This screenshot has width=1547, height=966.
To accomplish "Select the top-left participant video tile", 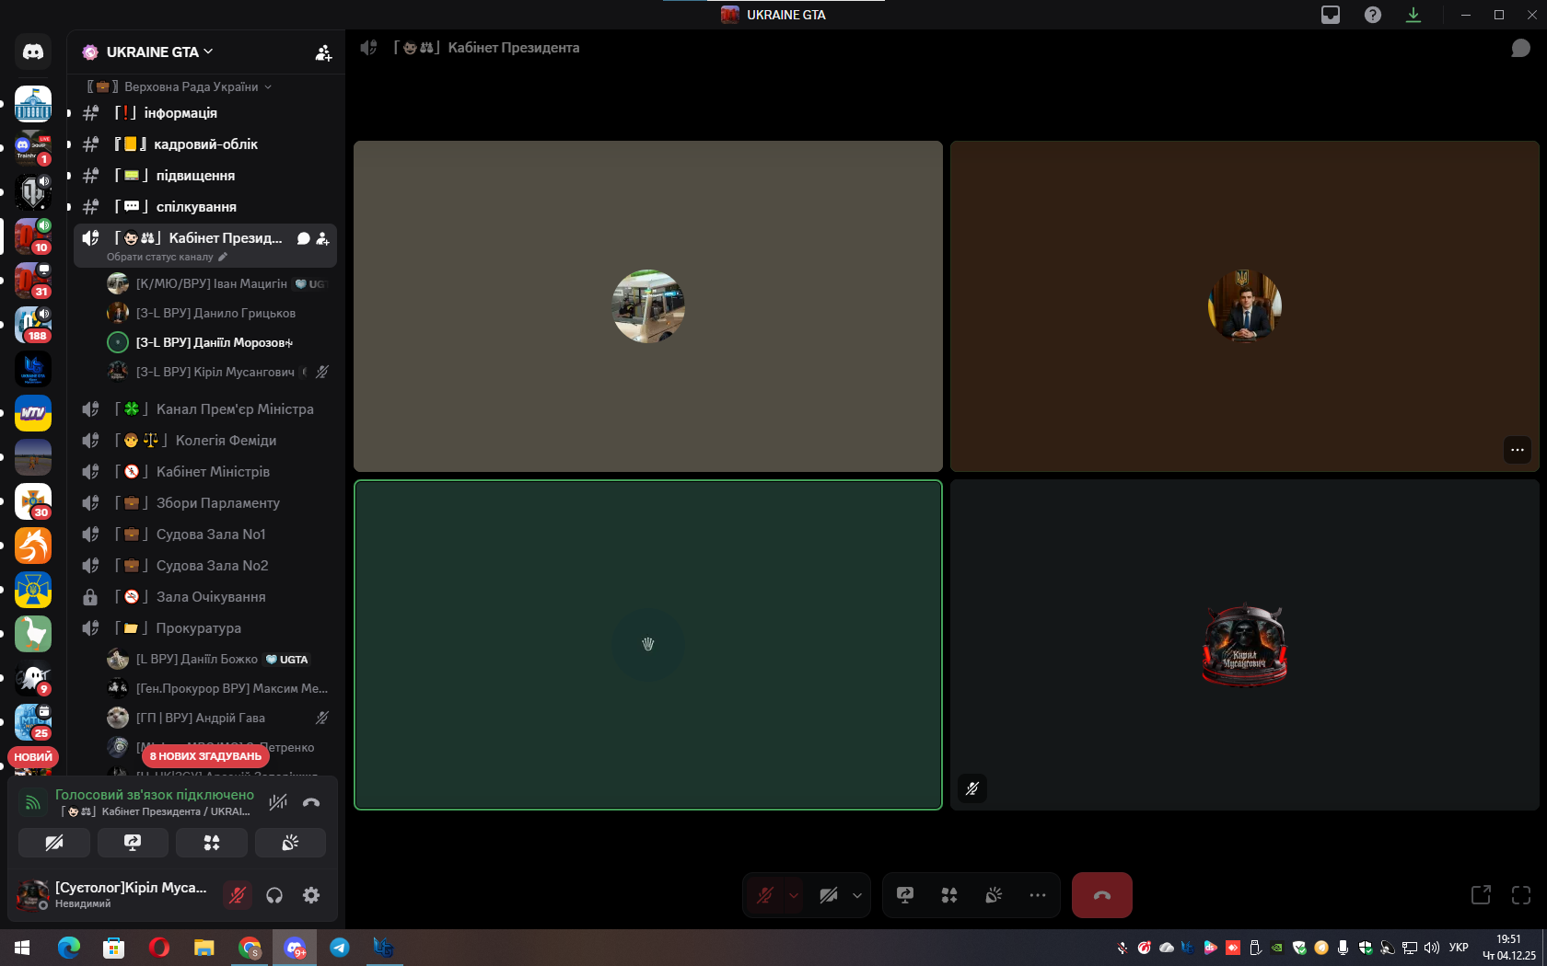I will pos(648,306).
